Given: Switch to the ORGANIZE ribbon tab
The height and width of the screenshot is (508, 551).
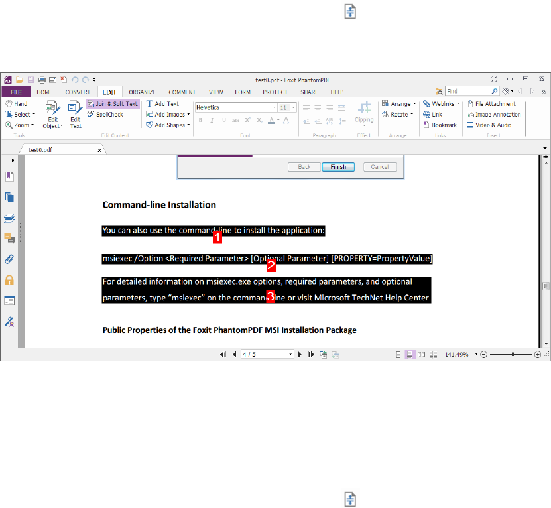Looking at the screenshot, I should pyautogui.click(x=143, y=92).
